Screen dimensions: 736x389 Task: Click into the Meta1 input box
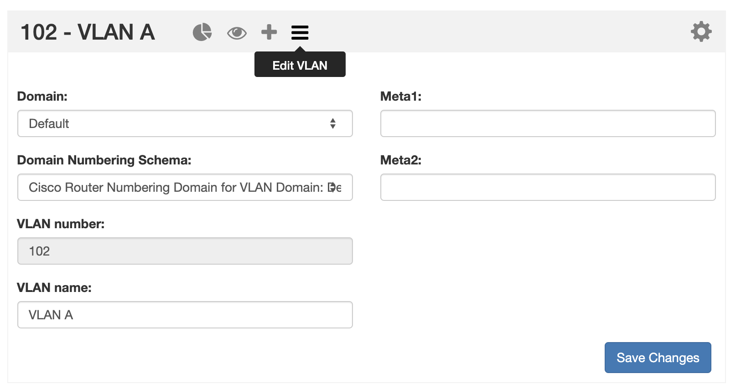tap(548, 123)
